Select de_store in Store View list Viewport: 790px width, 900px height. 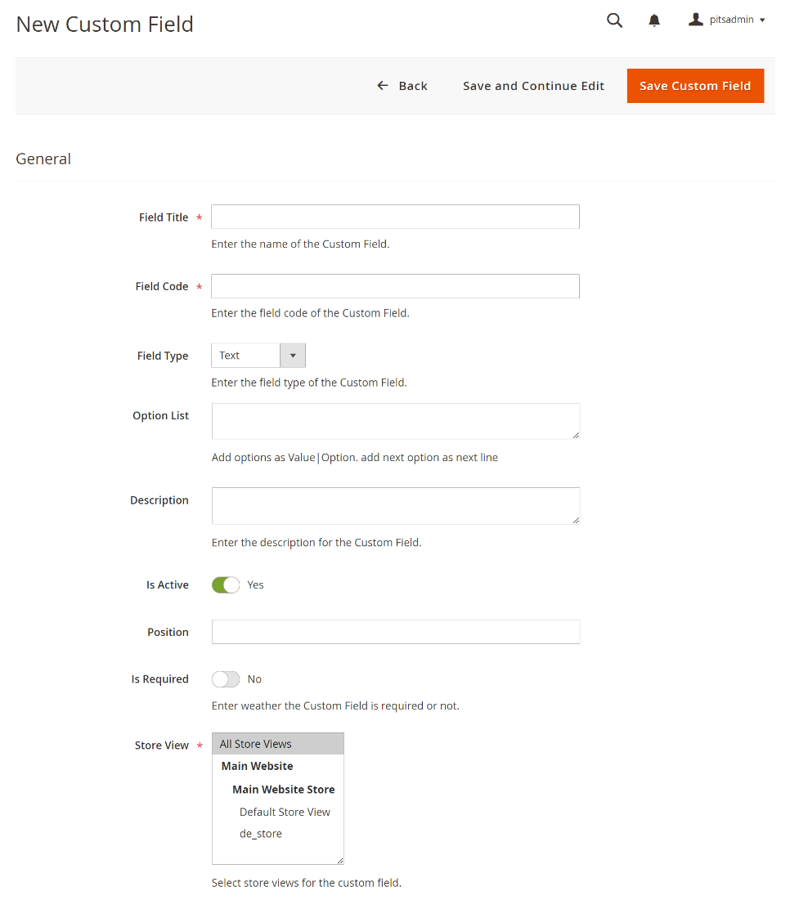261,834
